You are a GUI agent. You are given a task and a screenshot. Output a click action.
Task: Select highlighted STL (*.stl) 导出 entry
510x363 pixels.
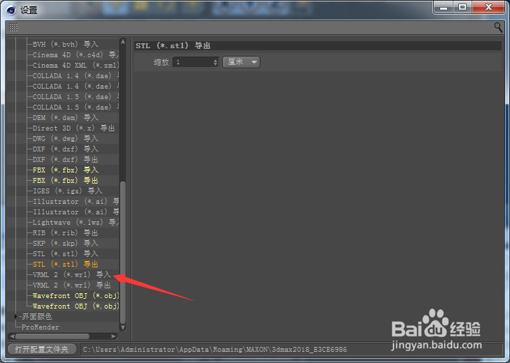65,264
